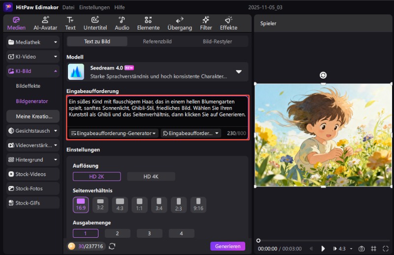Open the Hilfe menu
The image size is (394, 255).
point(119,7)
